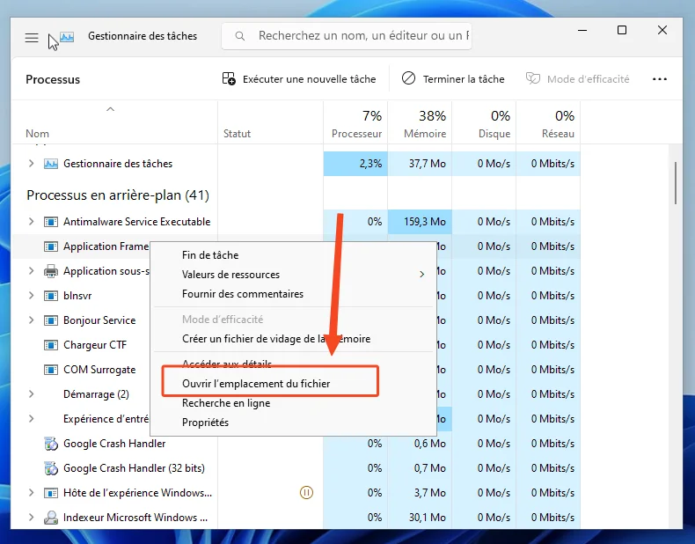
Task: Expand the Démarrage (2) group
Action: [31, 393]
